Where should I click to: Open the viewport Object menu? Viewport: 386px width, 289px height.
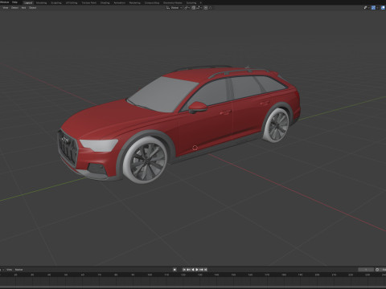[x=32, y=8]
